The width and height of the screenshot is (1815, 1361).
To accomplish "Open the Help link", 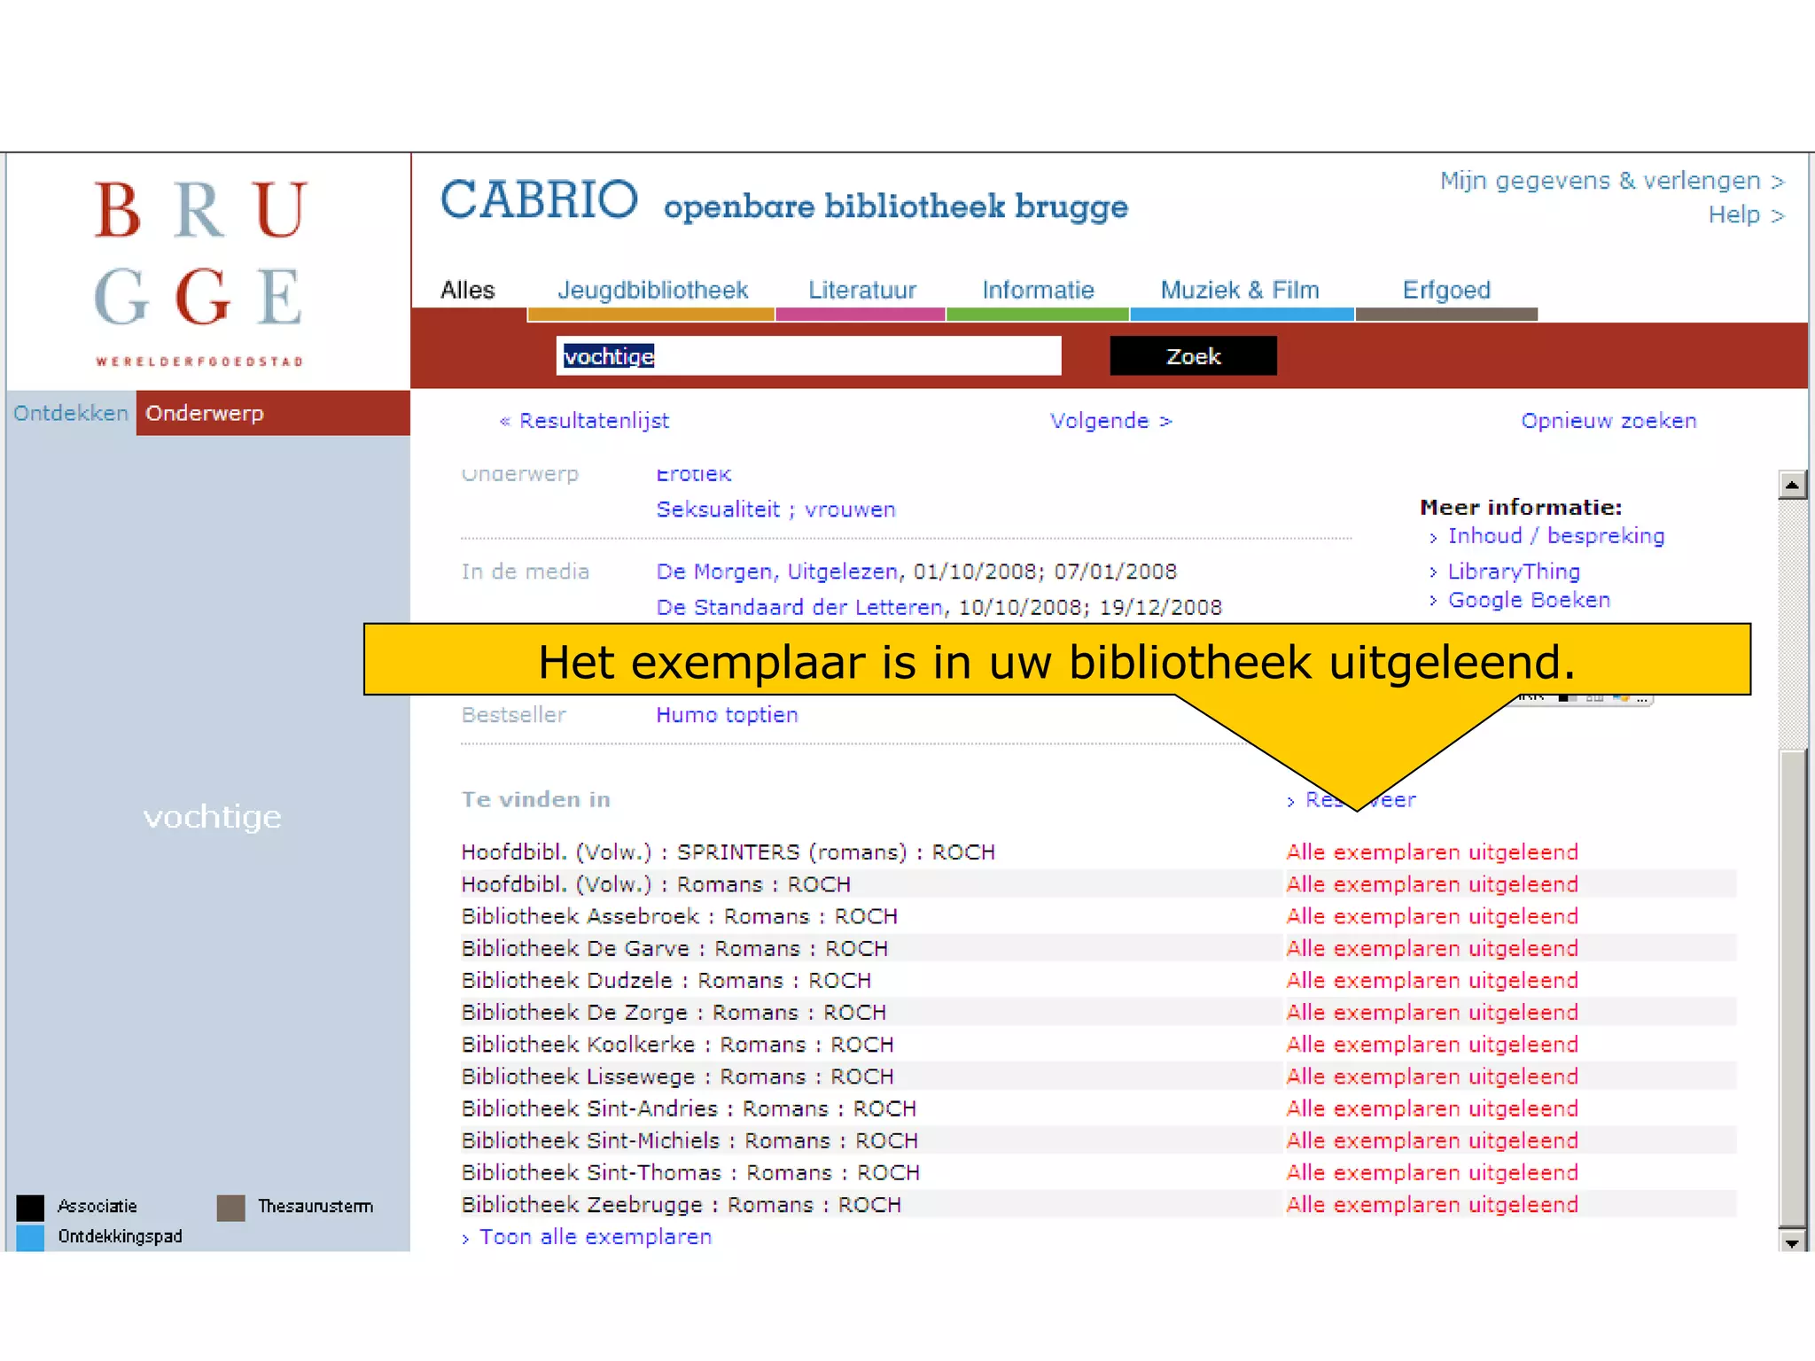I will coord(1746,215).
